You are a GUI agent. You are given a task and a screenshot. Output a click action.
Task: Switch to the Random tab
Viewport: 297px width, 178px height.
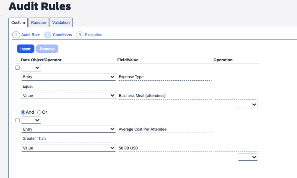pos(39,22)
